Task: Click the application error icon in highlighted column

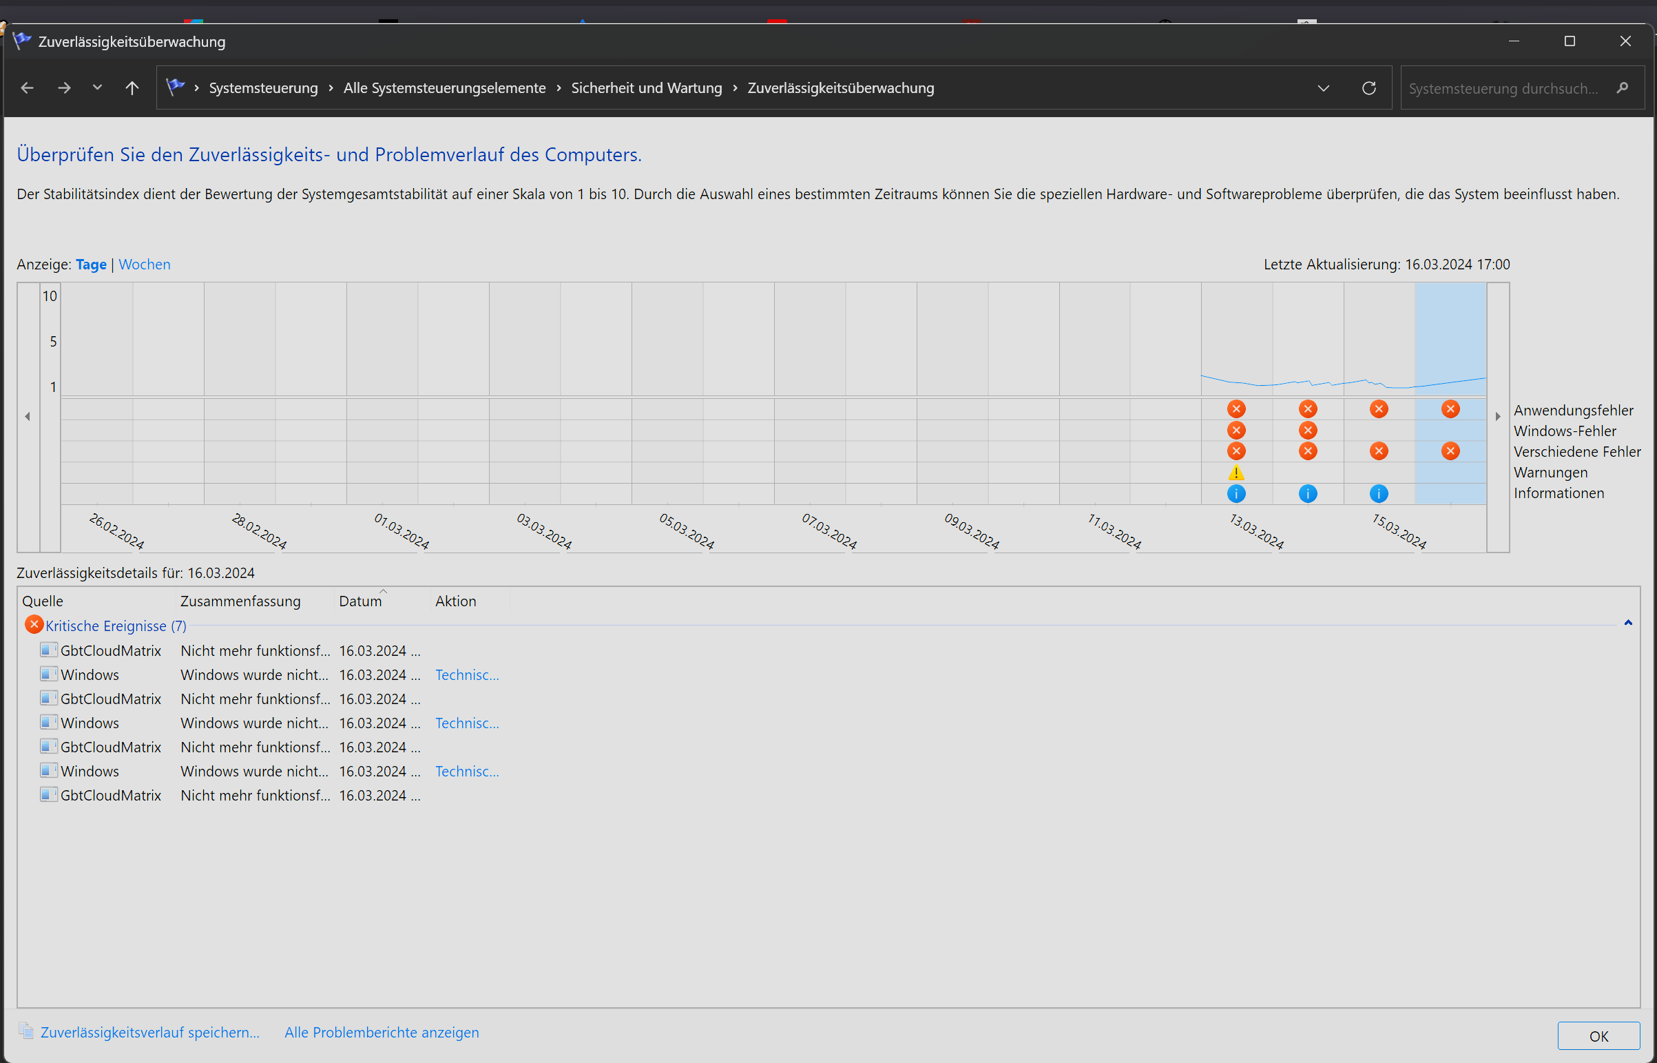Action: tap(1450, 409)
